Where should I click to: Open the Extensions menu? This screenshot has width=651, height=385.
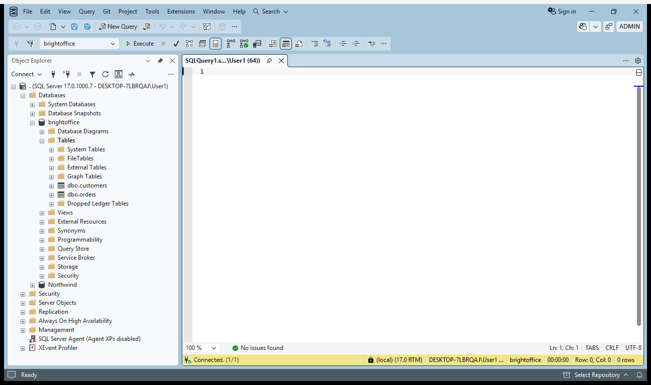(x=181, y=12)
